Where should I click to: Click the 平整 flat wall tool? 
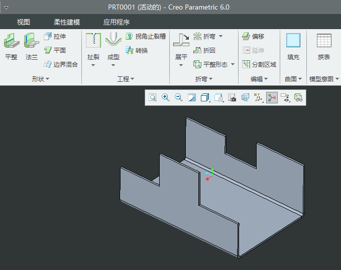click(x=12, y=46)
